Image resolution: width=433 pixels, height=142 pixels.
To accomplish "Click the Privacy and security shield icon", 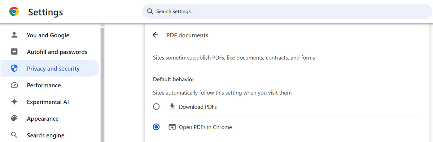I will coord(14,68).
